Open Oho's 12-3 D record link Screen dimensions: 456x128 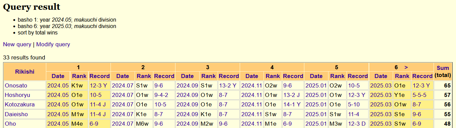point(357,124)
